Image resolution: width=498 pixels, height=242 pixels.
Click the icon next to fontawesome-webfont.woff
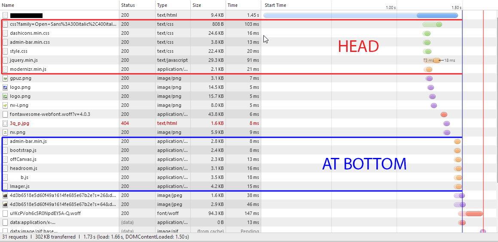click(x=5, y=114)
